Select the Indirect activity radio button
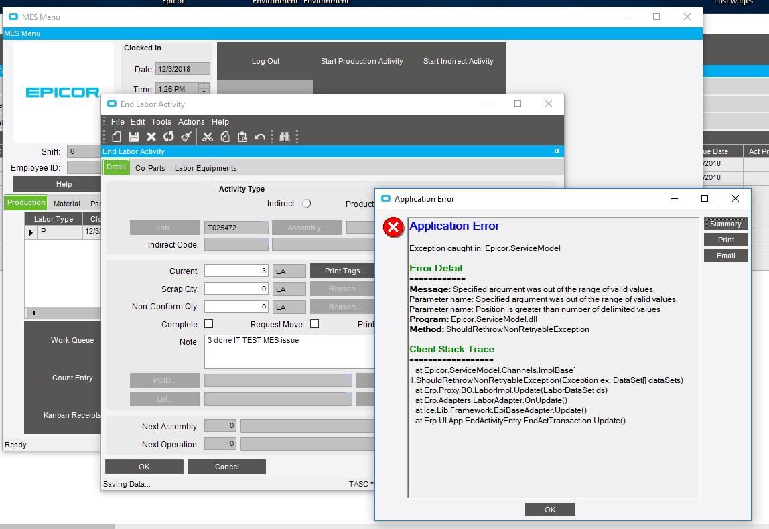Screen dimensions: 769x529 (x=306, y=204)
